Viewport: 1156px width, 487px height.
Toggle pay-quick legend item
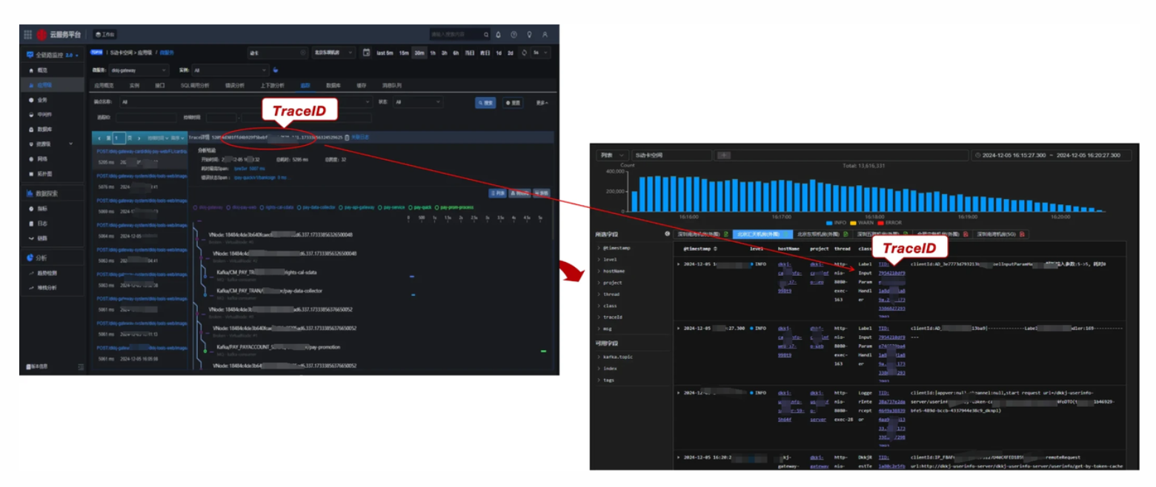420,207
